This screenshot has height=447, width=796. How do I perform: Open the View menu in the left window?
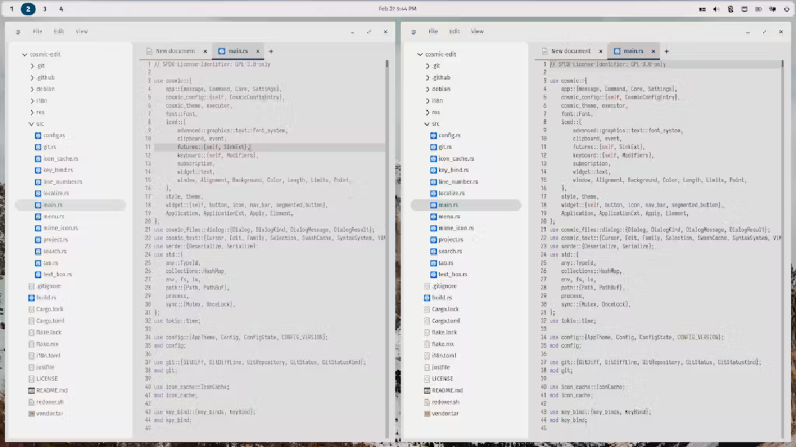click(x=82, y=31)
